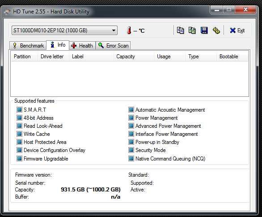
Task: Open the Health tab
Action: (82, 46)
